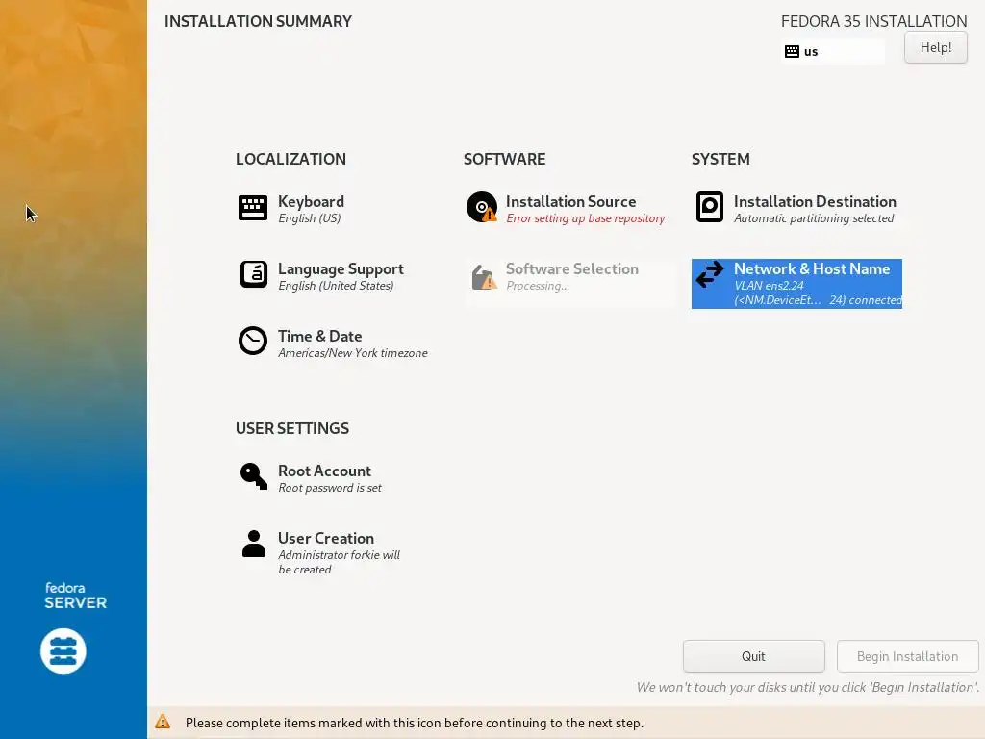Click 'Processing...' status text
Image resolution: width=985 pixels, height=739 pixels.
(538, 286)
